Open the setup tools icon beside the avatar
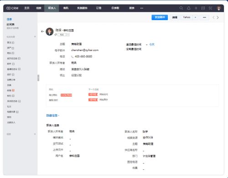This screenshot has width=228, height=178. click(211, 8)
